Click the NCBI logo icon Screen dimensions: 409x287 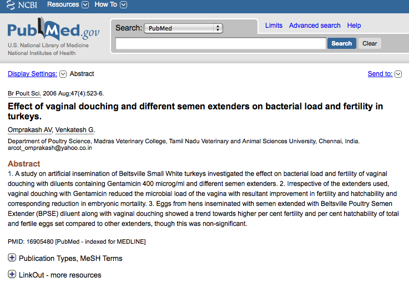[11, 4]
